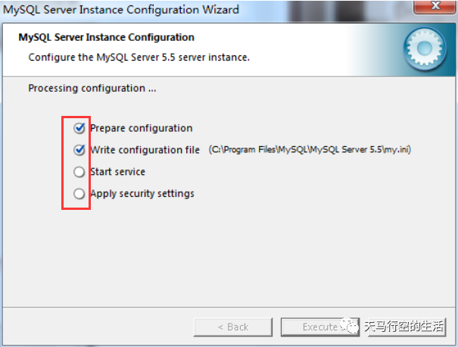Click the 'Configure the MySQL Server 5.5' subtitle
Viewport: 458px width, 347px height.
[x=139, y=57]
